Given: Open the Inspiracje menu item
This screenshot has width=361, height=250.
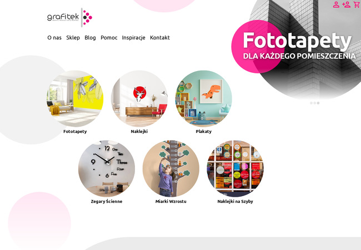Looking at the screenshot, I should [133, 38].
